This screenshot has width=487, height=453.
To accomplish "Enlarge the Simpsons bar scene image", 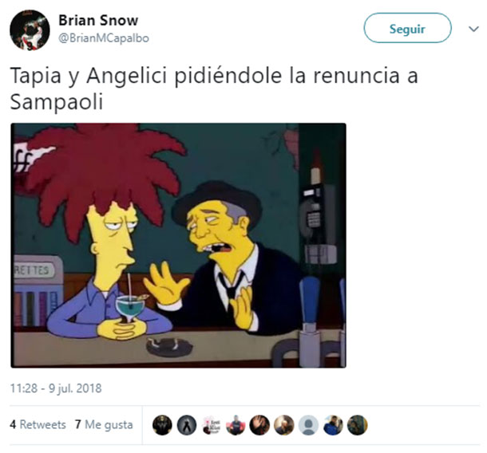I will click(179, 246).
